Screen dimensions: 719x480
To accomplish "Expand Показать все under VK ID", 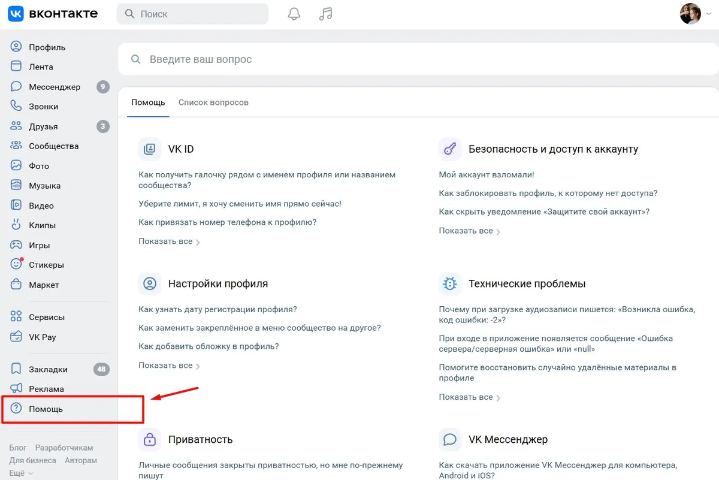I will 169,241.
